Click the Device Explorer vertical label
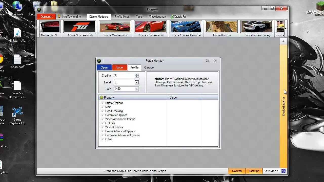This screenshot has width=324, height=182. pyautogui.click(x=283, y=106)
